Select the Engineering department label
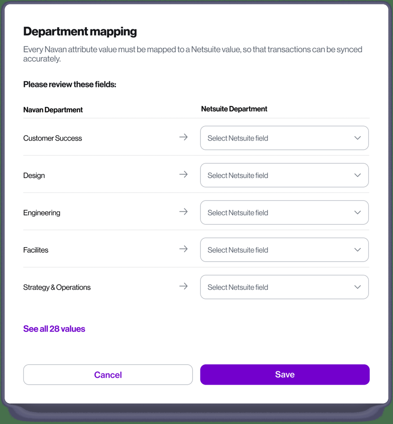The image size is (393, 424). (x=41, y=213)
